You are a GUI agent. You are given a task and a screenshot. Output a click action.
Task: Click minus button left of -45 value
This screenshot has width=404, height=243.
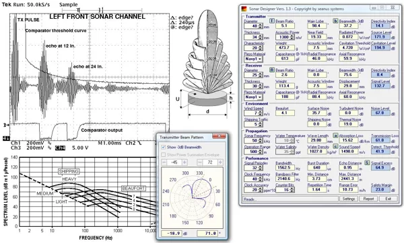pos(164,162)
